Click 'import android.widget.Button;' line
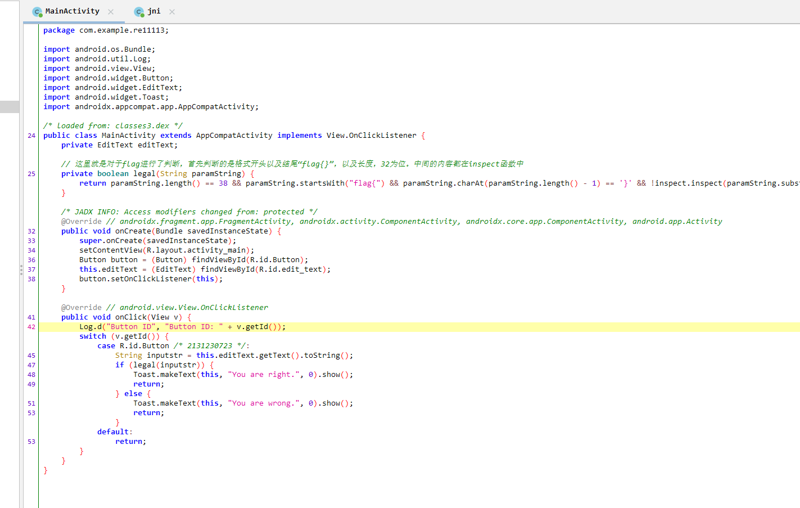 (x=108, y=78)
